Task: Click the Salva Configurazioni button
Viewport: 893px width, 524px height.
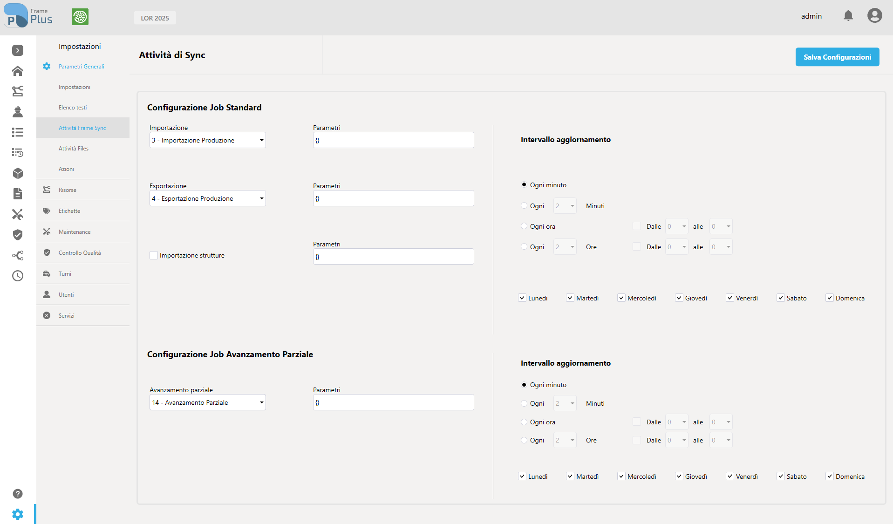Action: click(838, 57)
